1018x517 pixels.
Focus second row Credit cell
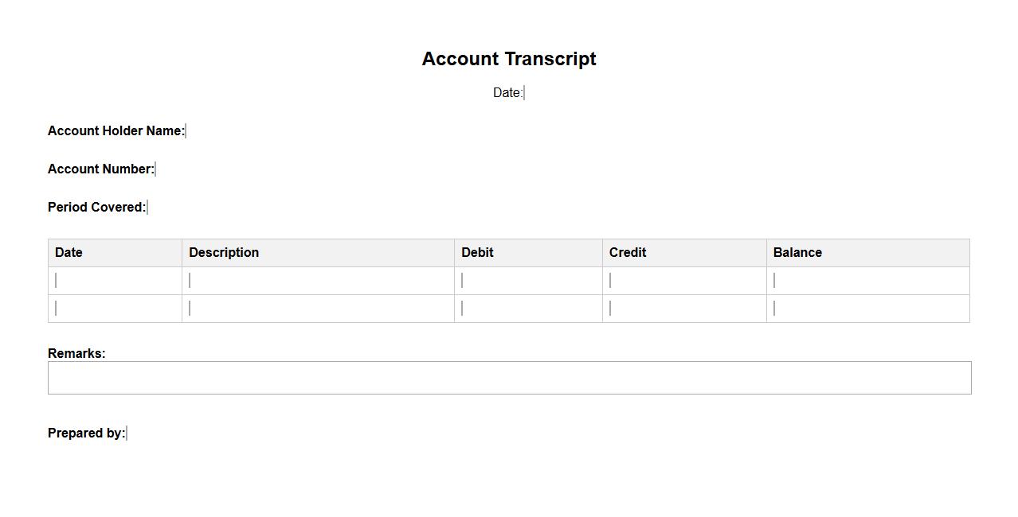click(683, 309)
